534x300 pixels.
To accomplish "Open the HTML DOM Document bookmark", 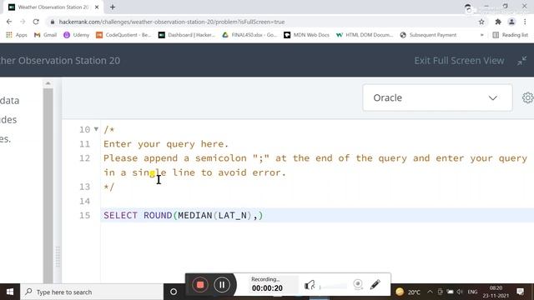I will pyautogui.click(x=365, y=35).
